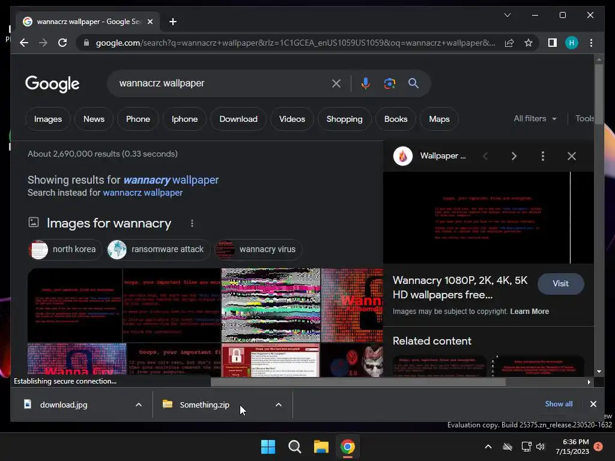Screen dimensions: 615x461
Task: Open the glitch pattern image thumbnail
Action: (271, 305)
